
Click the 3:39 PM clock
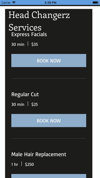pyautogui.click(x=50, y=3)
